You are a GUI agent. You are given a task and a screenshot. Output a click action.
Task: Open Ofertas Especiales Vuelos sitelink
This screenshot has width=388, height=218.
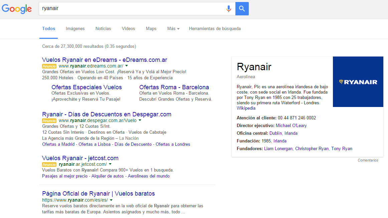click(x=86, y=87)
